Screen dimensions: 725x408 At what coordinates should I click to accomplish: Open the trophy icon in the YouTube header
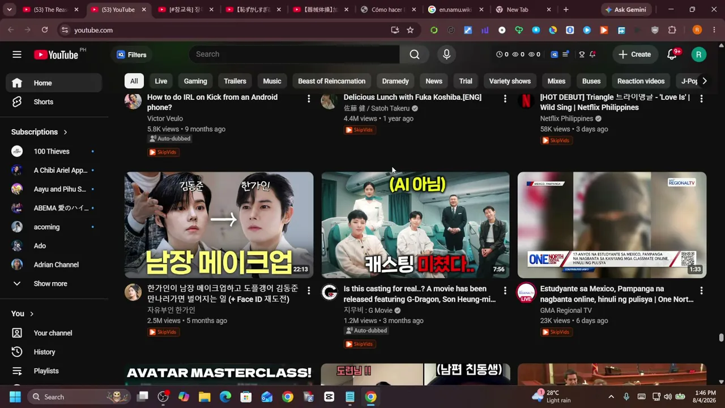582,54
